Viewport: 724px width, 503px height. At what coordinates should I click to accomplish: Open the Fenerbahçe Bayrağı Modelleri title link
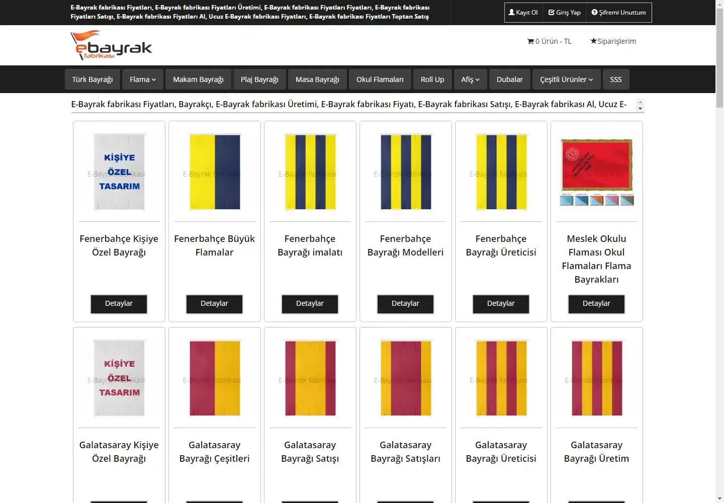[405, 245]
